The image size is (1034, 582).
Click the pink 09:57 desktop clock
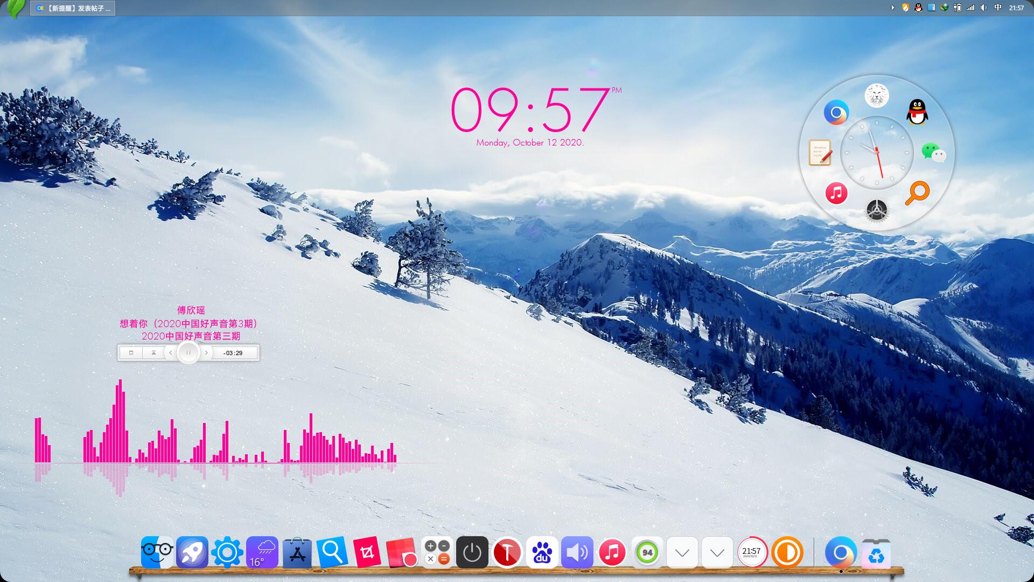coord(530,111)
